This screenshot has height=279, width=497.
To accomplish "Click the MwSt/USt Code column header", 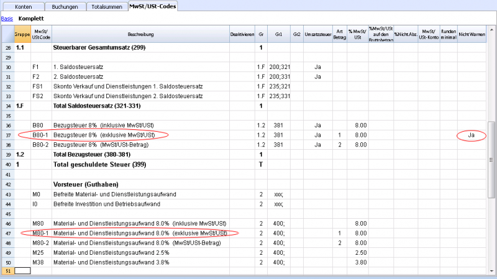I will click(x=41, y=34).
